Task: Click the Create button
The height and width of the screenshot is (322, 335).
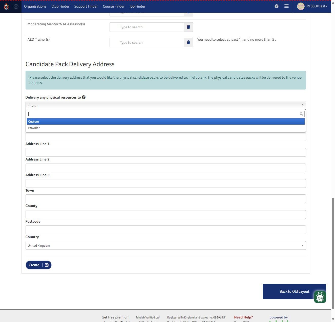Action: (34, 265)
